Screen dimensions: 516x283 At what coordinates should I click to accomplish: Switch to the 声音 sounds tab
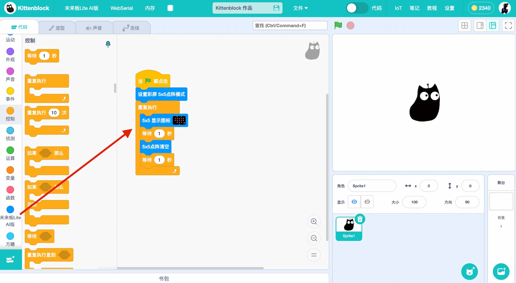(94, 28)
